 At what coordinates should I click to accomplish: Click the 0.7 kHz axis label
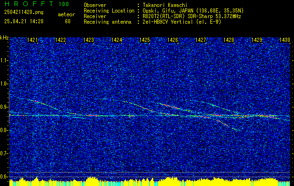coord(4,153)
